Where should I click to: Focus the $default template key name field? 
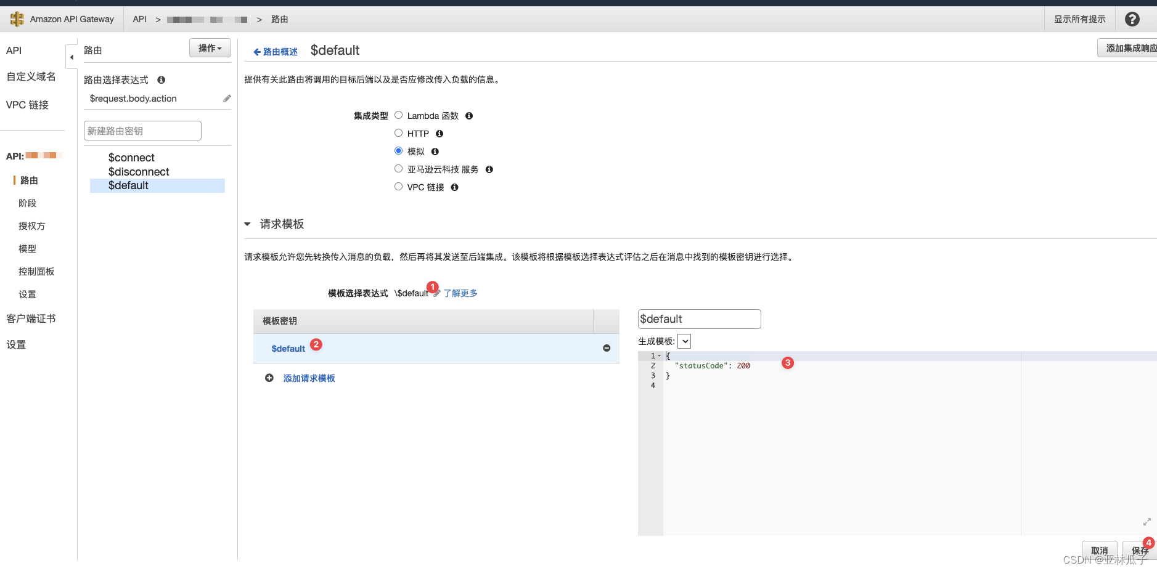tap(699, 319)
